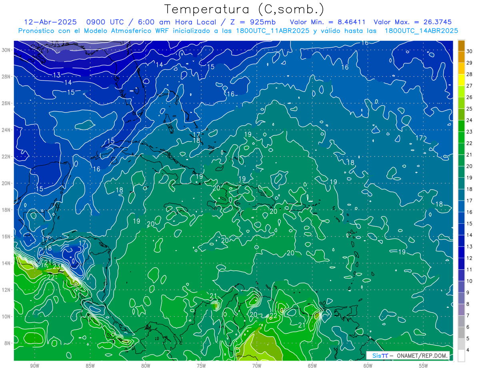
Task: Click the topmost dark orange colorbar segment above 30
Action: point(461,46)
